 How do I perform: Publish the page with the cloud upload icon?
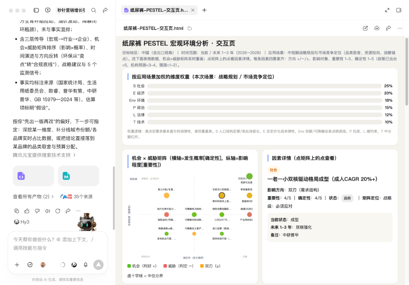click(377, 28)
